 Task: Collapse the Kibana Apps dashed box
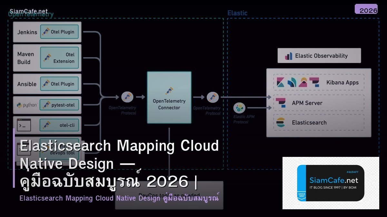tap(319, 82)
